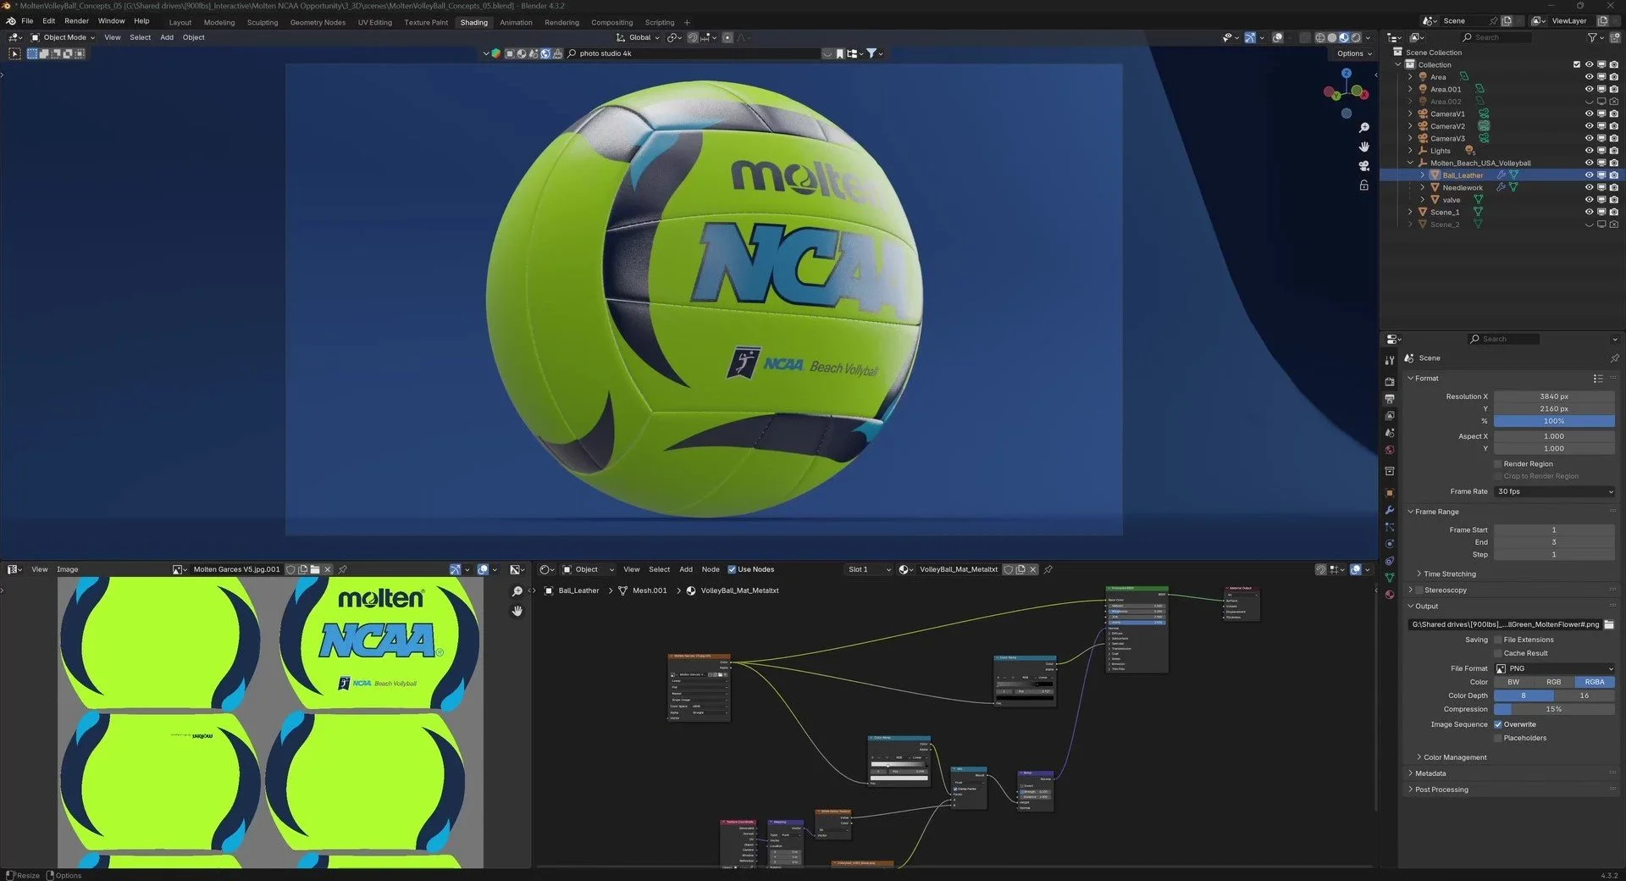This screenshot has height=881, width=1626.
Task: Toggle viewport overlays button
Action: (1277, 37)
